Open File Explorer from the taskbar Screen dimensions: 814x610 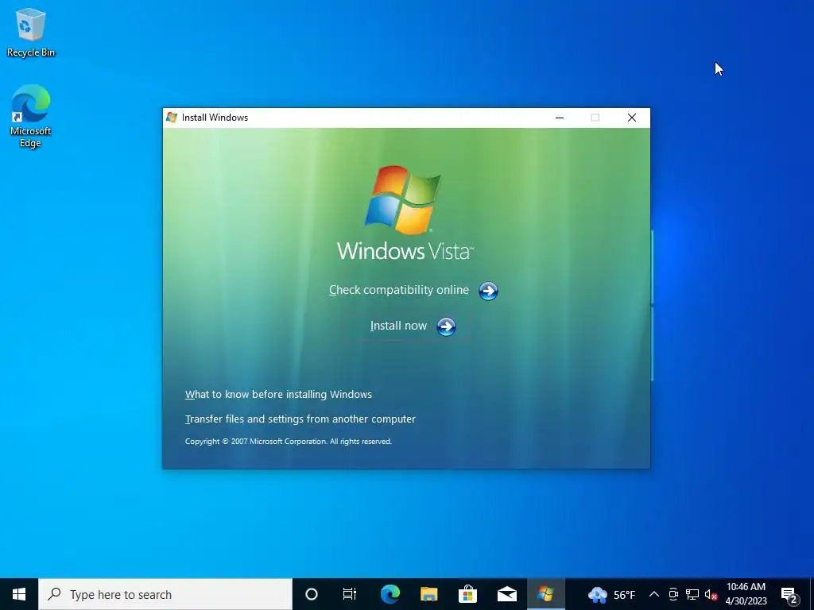(428, 594)
